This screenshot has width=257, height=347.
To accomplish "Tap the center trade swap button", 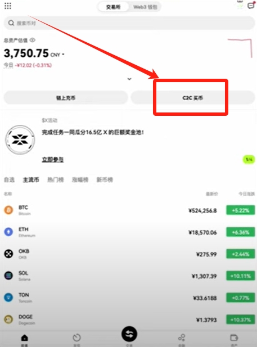I will click(129, 334).
